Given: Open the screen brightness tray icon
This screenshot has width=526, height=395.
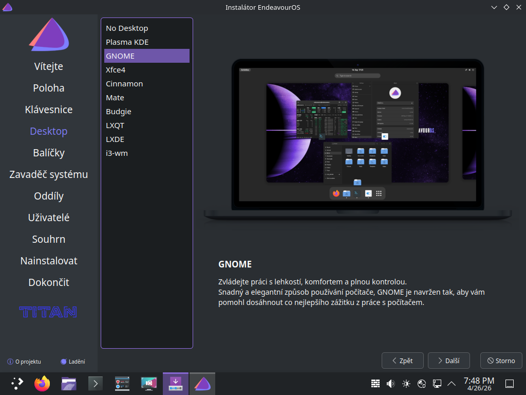Looking at the screenshot, I should coord(406,383).
